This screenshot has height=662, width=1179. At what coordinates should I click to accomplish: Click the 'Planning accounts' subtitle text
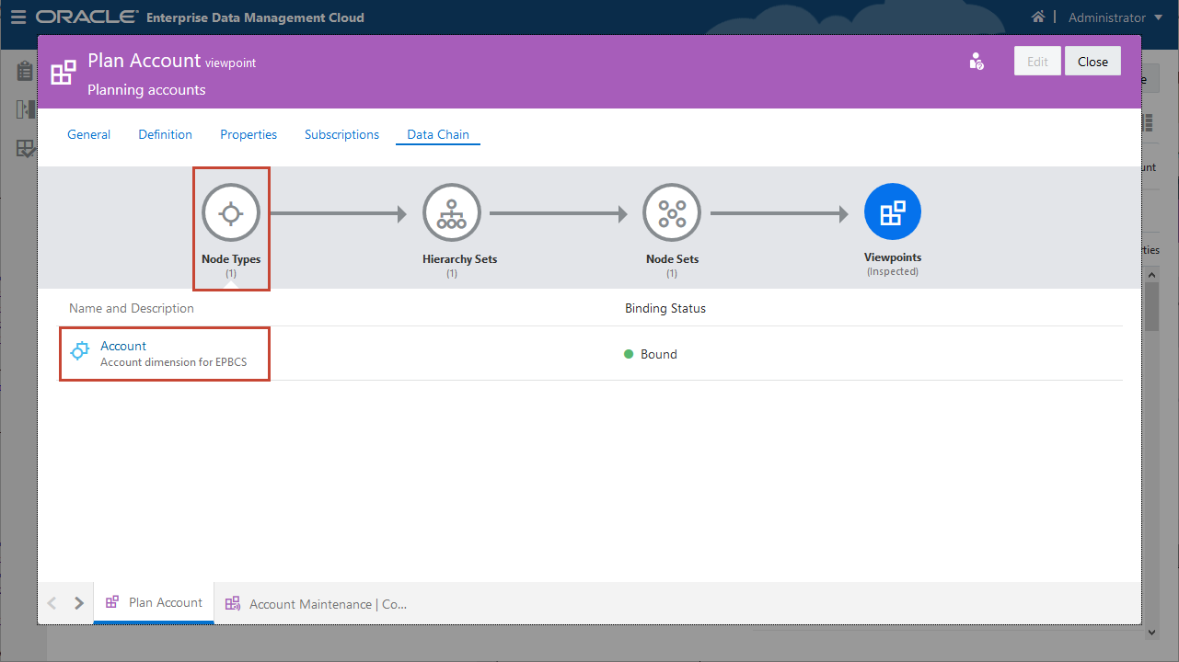coord(146,90)
